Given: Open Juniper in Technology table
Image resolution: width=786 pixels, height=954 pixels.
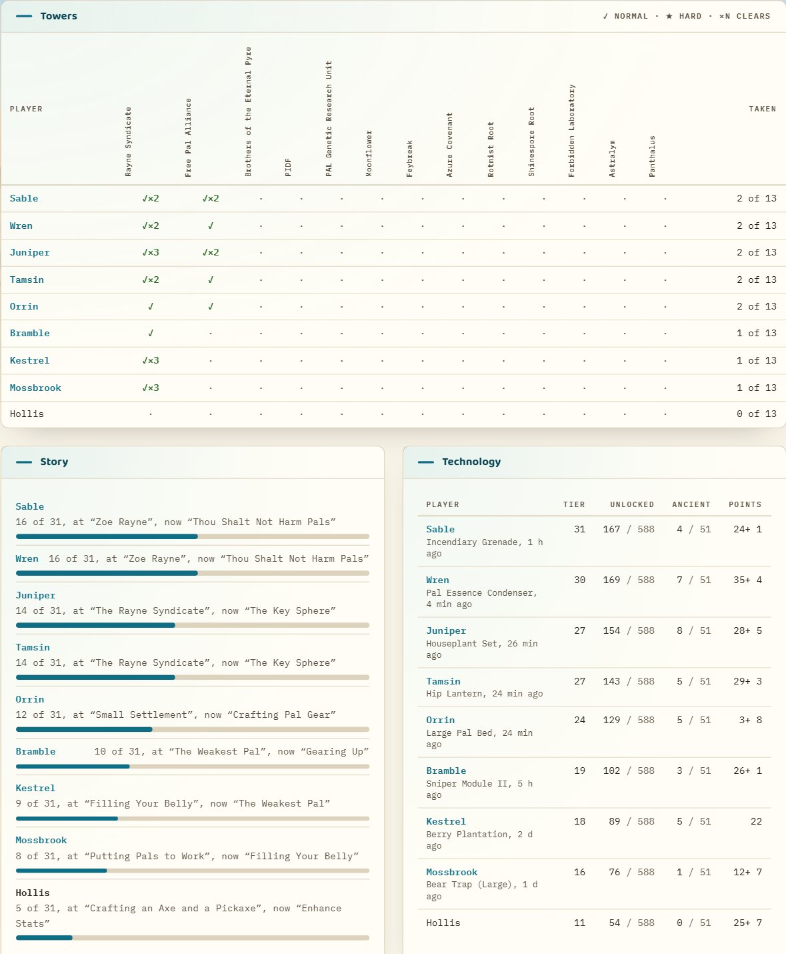Looking at the screenshot, I should 447,631.
